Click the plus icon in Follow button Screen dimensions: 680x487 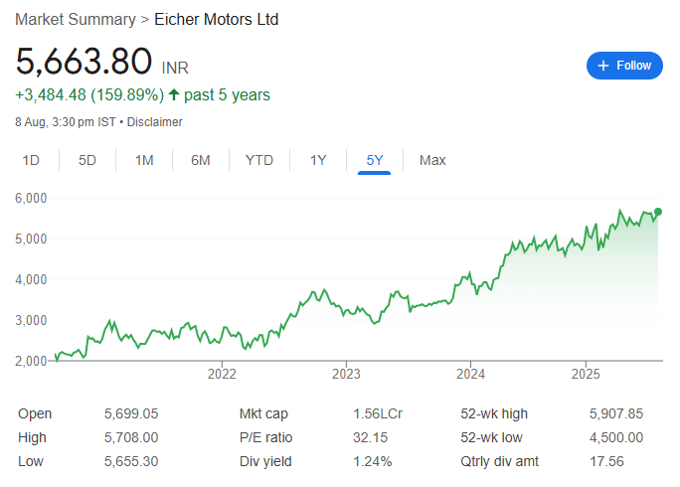[602, 66]
